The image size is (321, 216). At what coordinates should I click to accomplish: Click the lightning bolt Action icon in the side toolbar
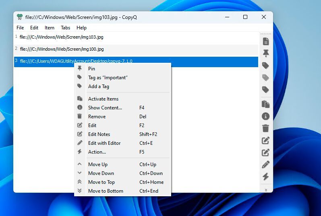(265, 177)
